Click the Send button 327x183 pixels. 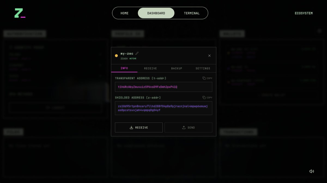point(188,127)
